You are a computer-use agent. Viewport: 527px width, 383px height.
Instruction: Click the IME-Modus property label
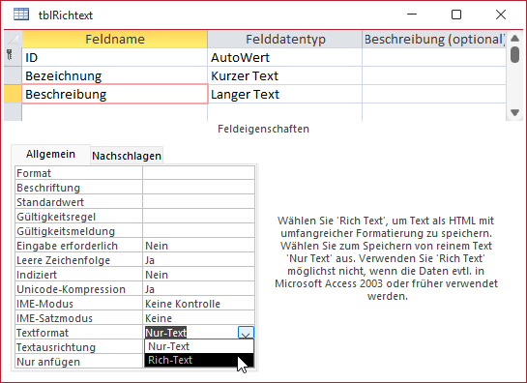(x=78, y=304)
